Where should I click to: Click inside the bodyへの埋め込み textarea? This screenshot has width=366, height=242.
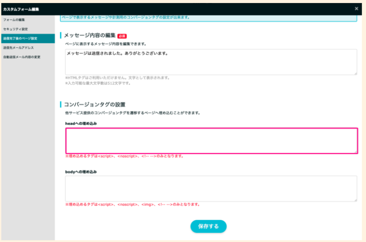(211, 188)
